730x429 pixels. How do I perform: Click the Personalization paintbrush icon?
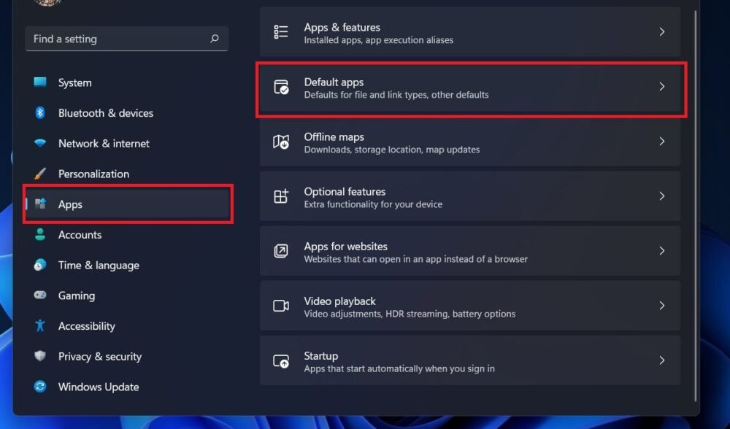(40, 174)
